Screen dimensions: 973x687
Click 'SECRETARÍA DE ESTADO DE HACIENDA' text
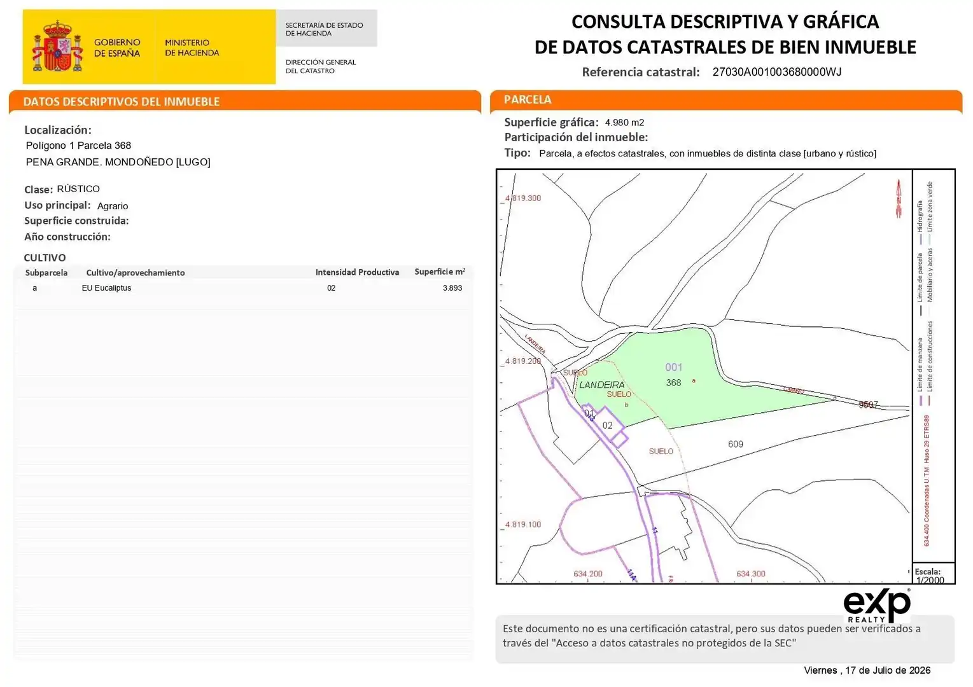[324, 29]
